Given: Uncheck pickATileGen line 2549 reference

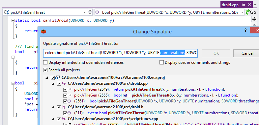Looking at the screenshot, I should (65, 90).
